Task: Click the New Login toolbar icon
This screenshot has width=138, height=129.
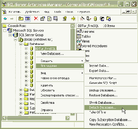Action: 102,19
